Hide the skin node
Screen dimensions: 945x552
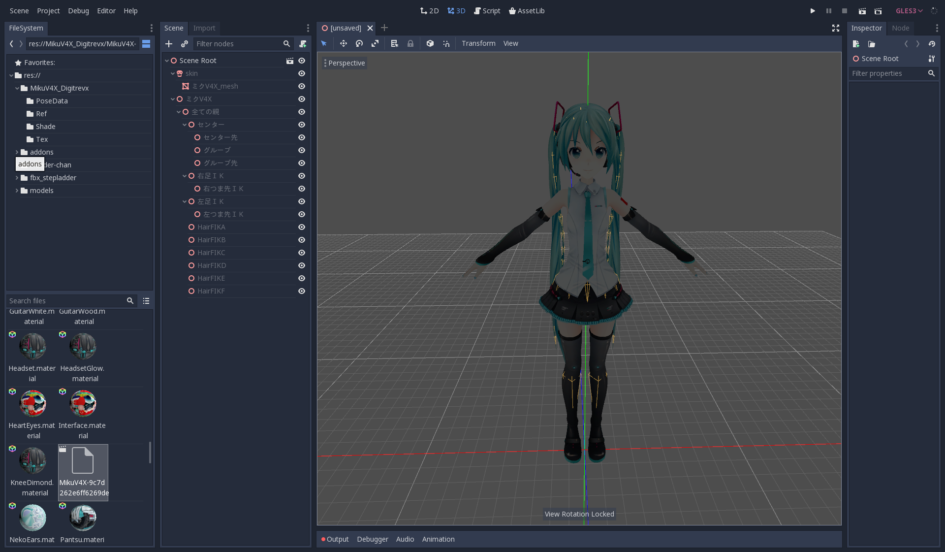302,73
